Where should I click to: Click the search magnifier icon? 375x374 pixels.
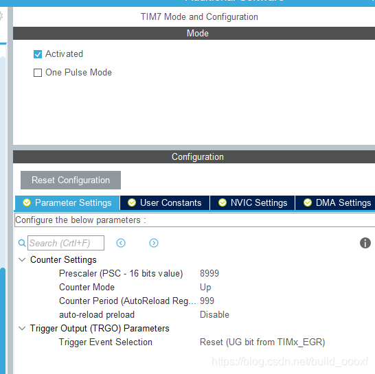click(x=22, y=243)
